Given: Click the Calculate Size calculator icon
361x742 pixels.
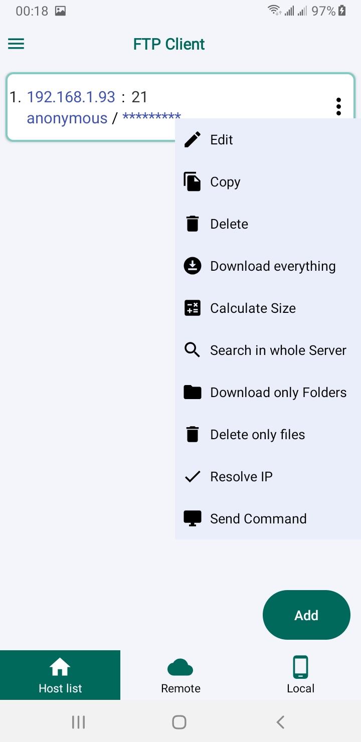Looking at the screenshot, I should [193, 308].
